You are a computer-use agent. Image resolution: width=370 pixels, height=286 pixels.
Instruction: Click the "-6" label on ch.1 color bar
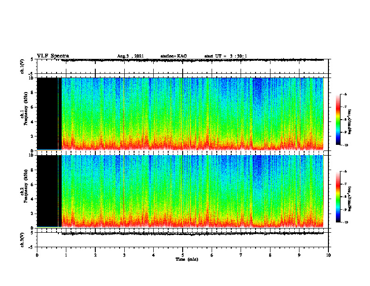click(345, 94)
